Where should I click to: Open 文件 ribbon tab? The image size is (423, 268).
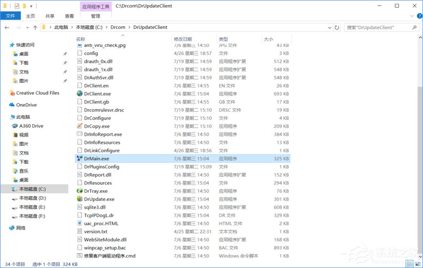[x=10, y=16]
